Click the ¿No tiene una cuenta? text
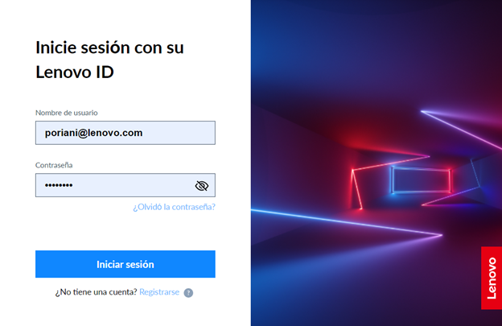Viewport: 502px width, 326px height. (96, 292)
